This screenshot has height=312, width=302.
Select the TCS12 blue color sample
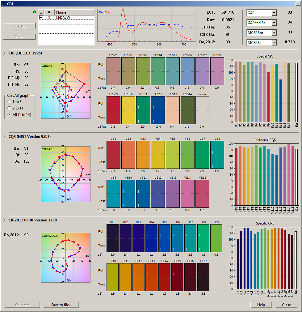tap(158, 110)
